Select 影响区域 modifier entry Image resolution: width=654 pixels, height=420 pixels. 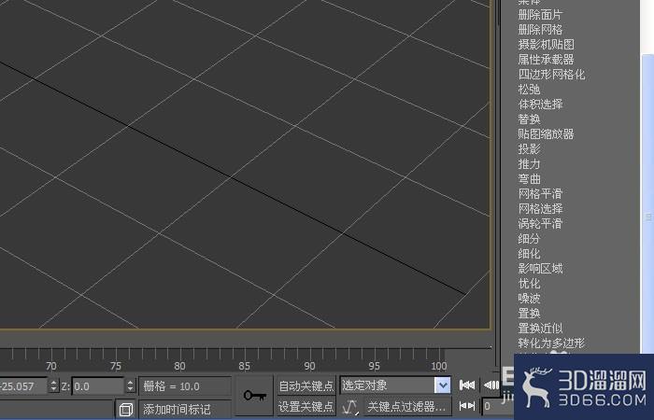540,269
